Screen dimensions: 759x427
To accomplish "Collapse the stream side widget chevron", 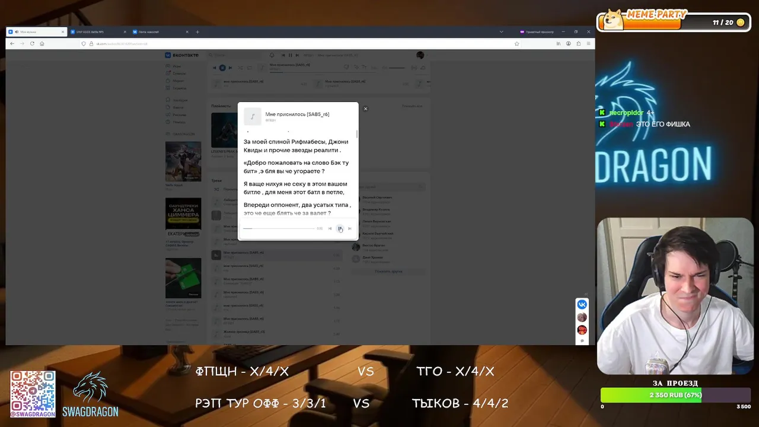I will tap(586, 294).
